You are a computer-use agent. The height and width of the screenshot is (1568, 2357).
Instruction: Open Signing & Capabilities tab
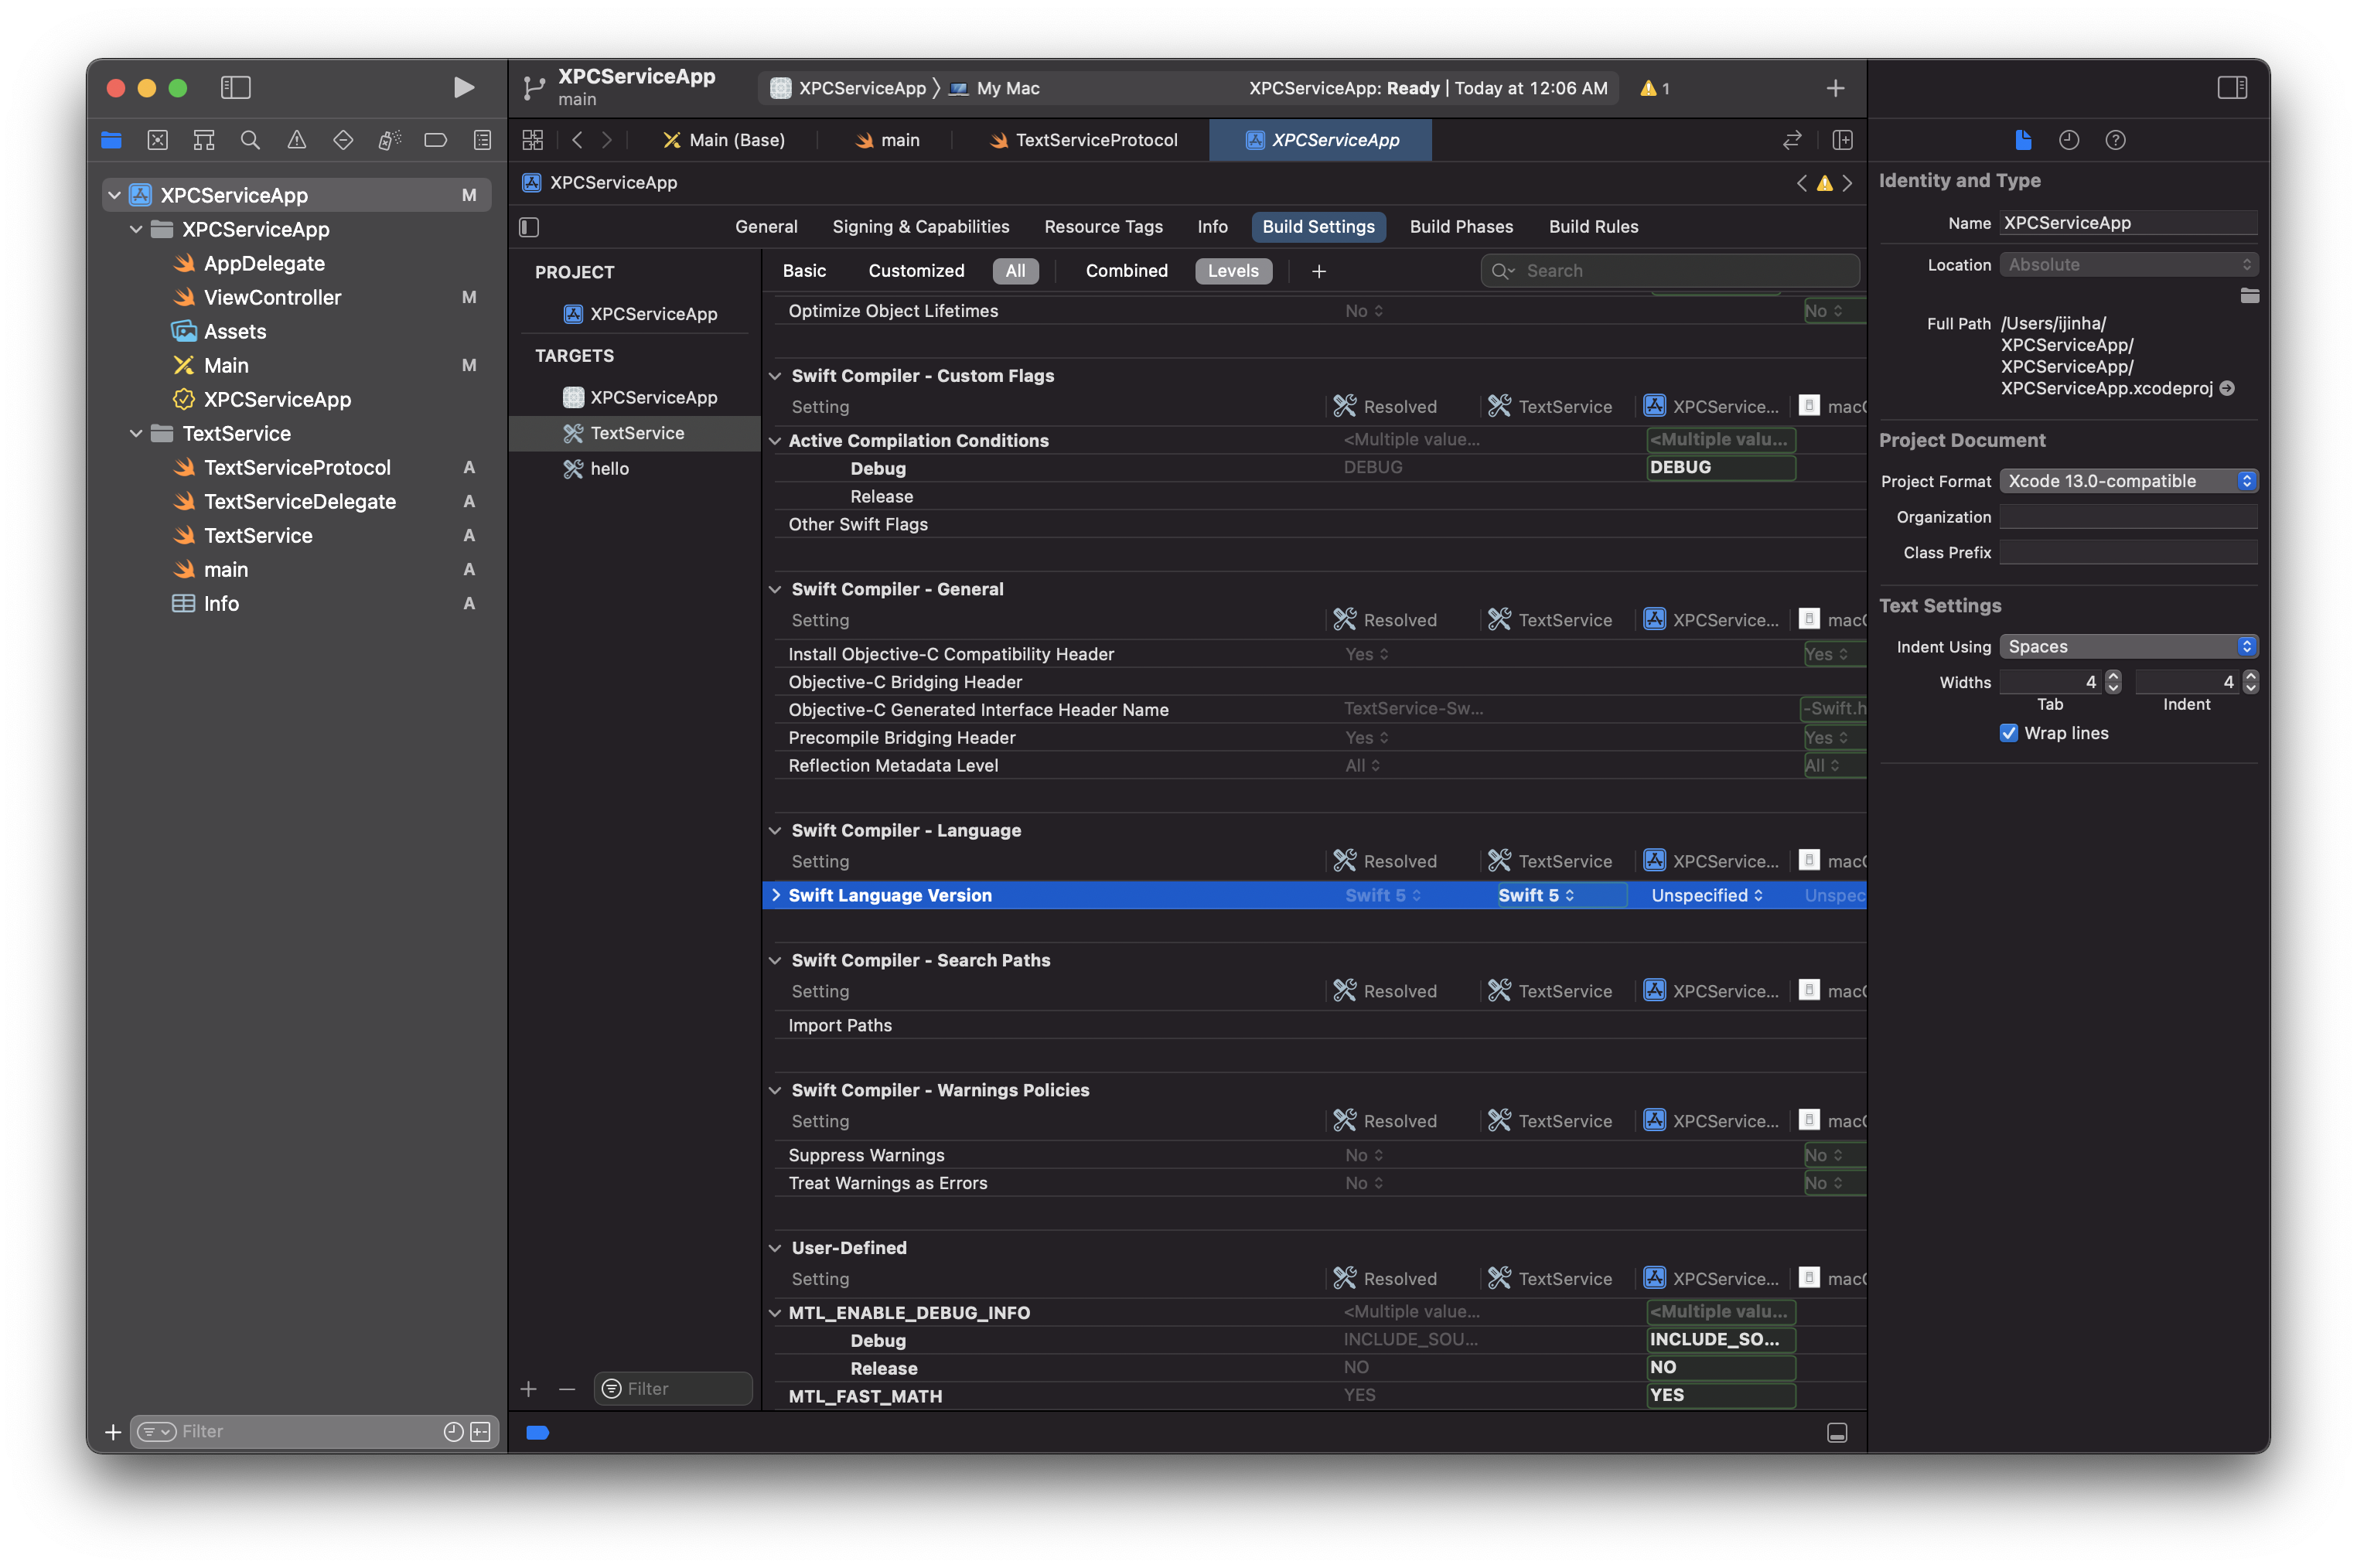point(921,227)
